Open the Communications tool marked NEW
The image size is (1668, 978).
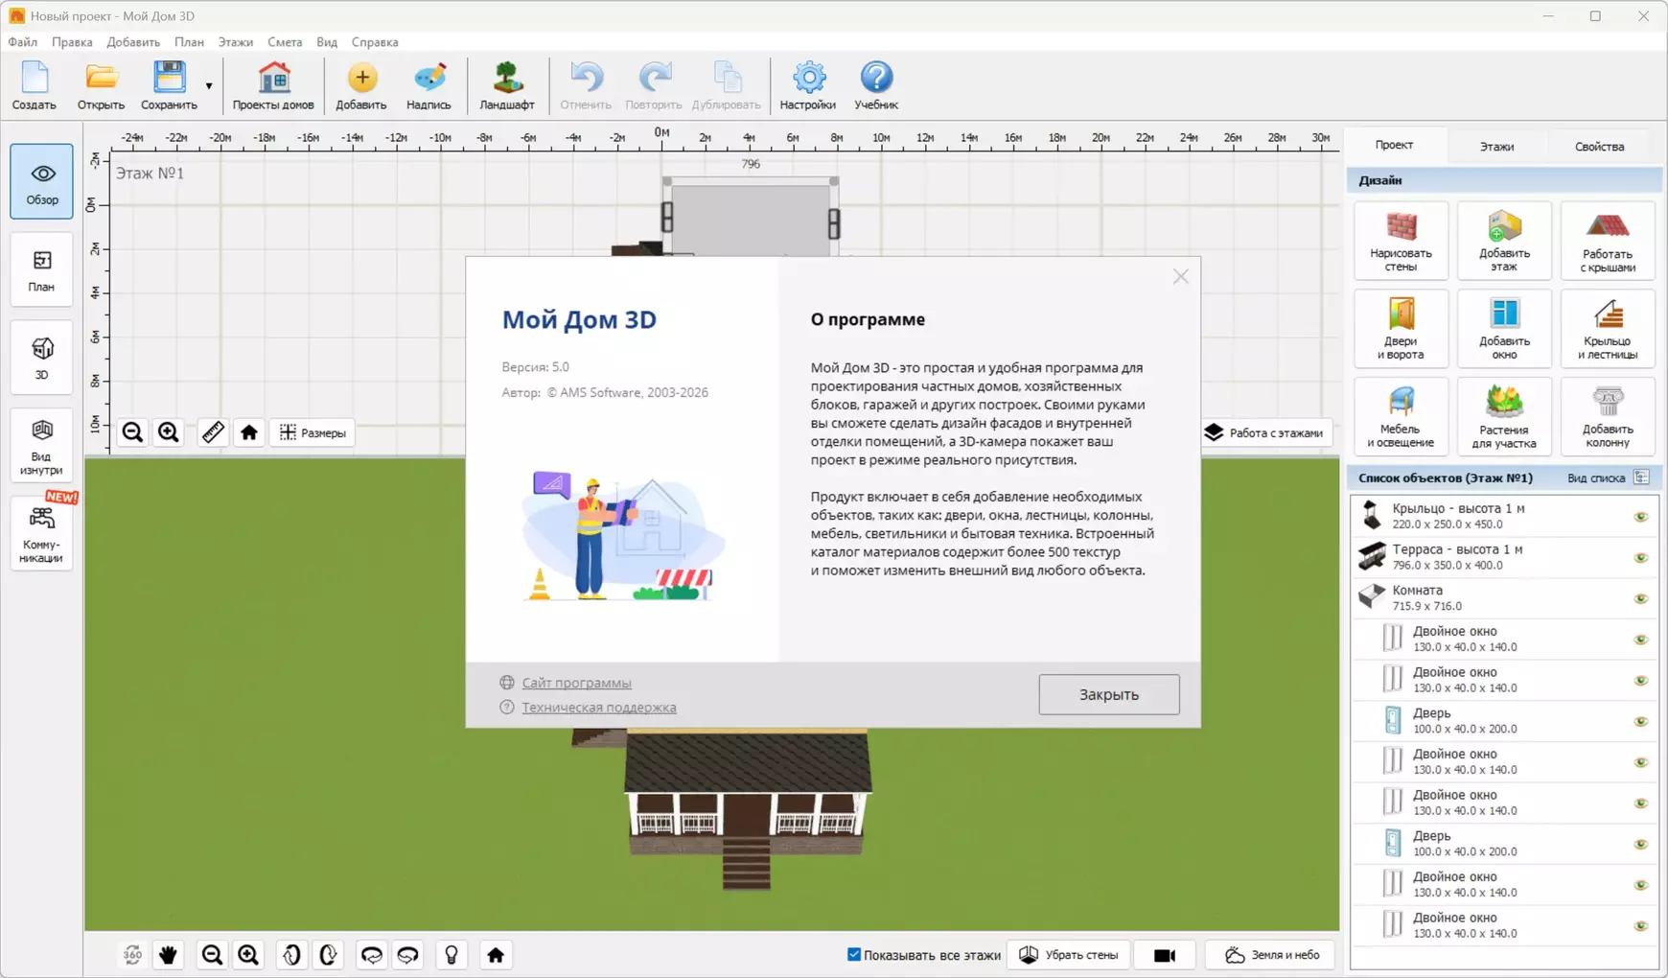click(x=41, y=534)
